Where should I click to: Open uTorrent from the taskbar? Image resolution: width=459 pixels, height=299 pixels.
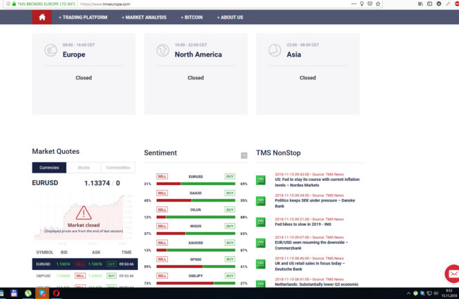pos(28,293)
